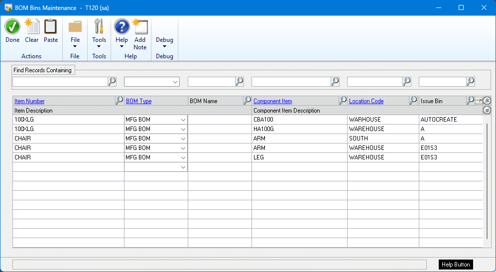Click the Clear icon in Actions

(x=32, y=27)
